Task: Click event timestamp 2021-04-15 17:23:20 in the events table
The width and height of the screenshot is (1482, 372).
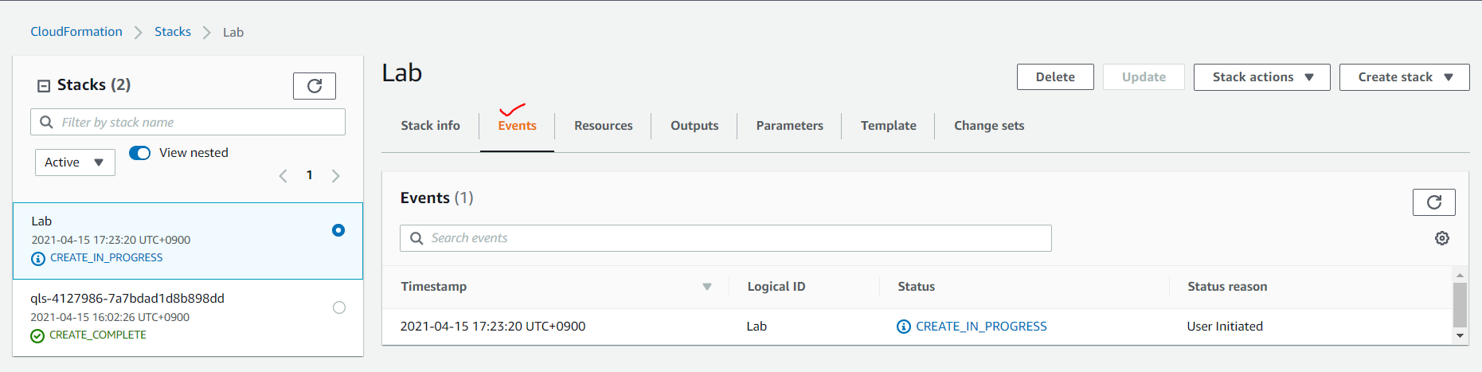Action: (492, 327)
